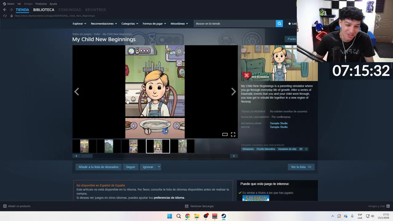The height and width of the screenshot is (221, 393).
Task: Open Amigos y chat panel icon
Action: point(388,206)
